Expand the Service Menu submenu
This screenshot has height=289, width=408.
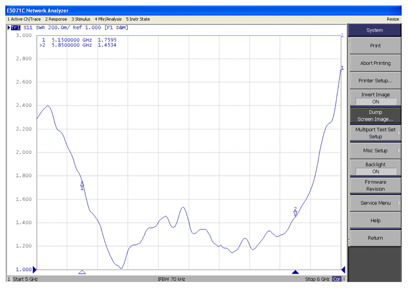tap(375, 203)
